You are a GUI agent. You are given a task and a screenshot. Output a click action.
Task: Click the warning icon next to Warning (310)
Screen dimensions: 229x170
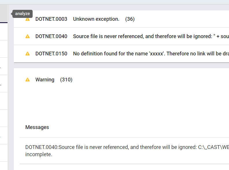click(x=27, y=80)
